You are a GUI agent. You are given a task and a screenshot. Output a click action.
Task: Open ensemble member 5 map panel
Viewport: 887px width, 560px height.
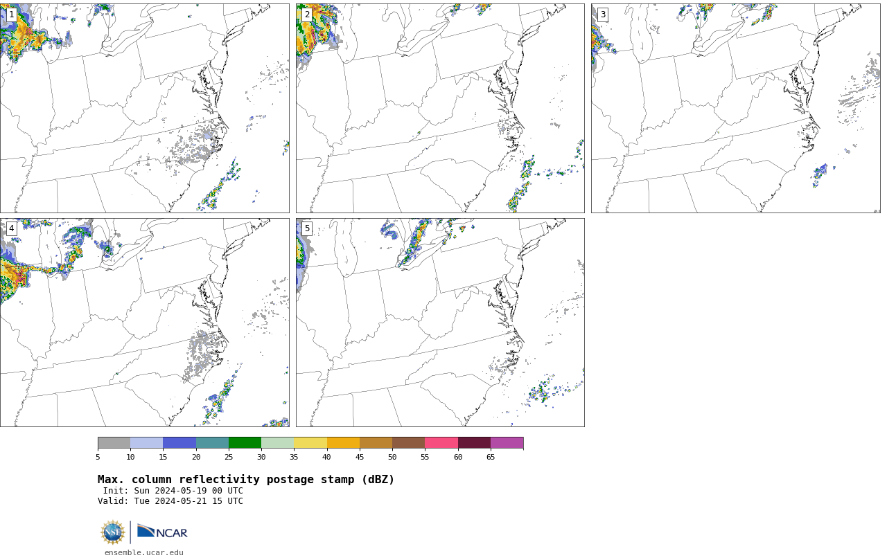[x=440, y=323]
